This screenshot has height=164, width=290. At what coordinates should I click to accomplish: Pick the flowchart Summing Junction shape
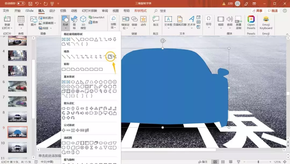[x=82, y=148]
